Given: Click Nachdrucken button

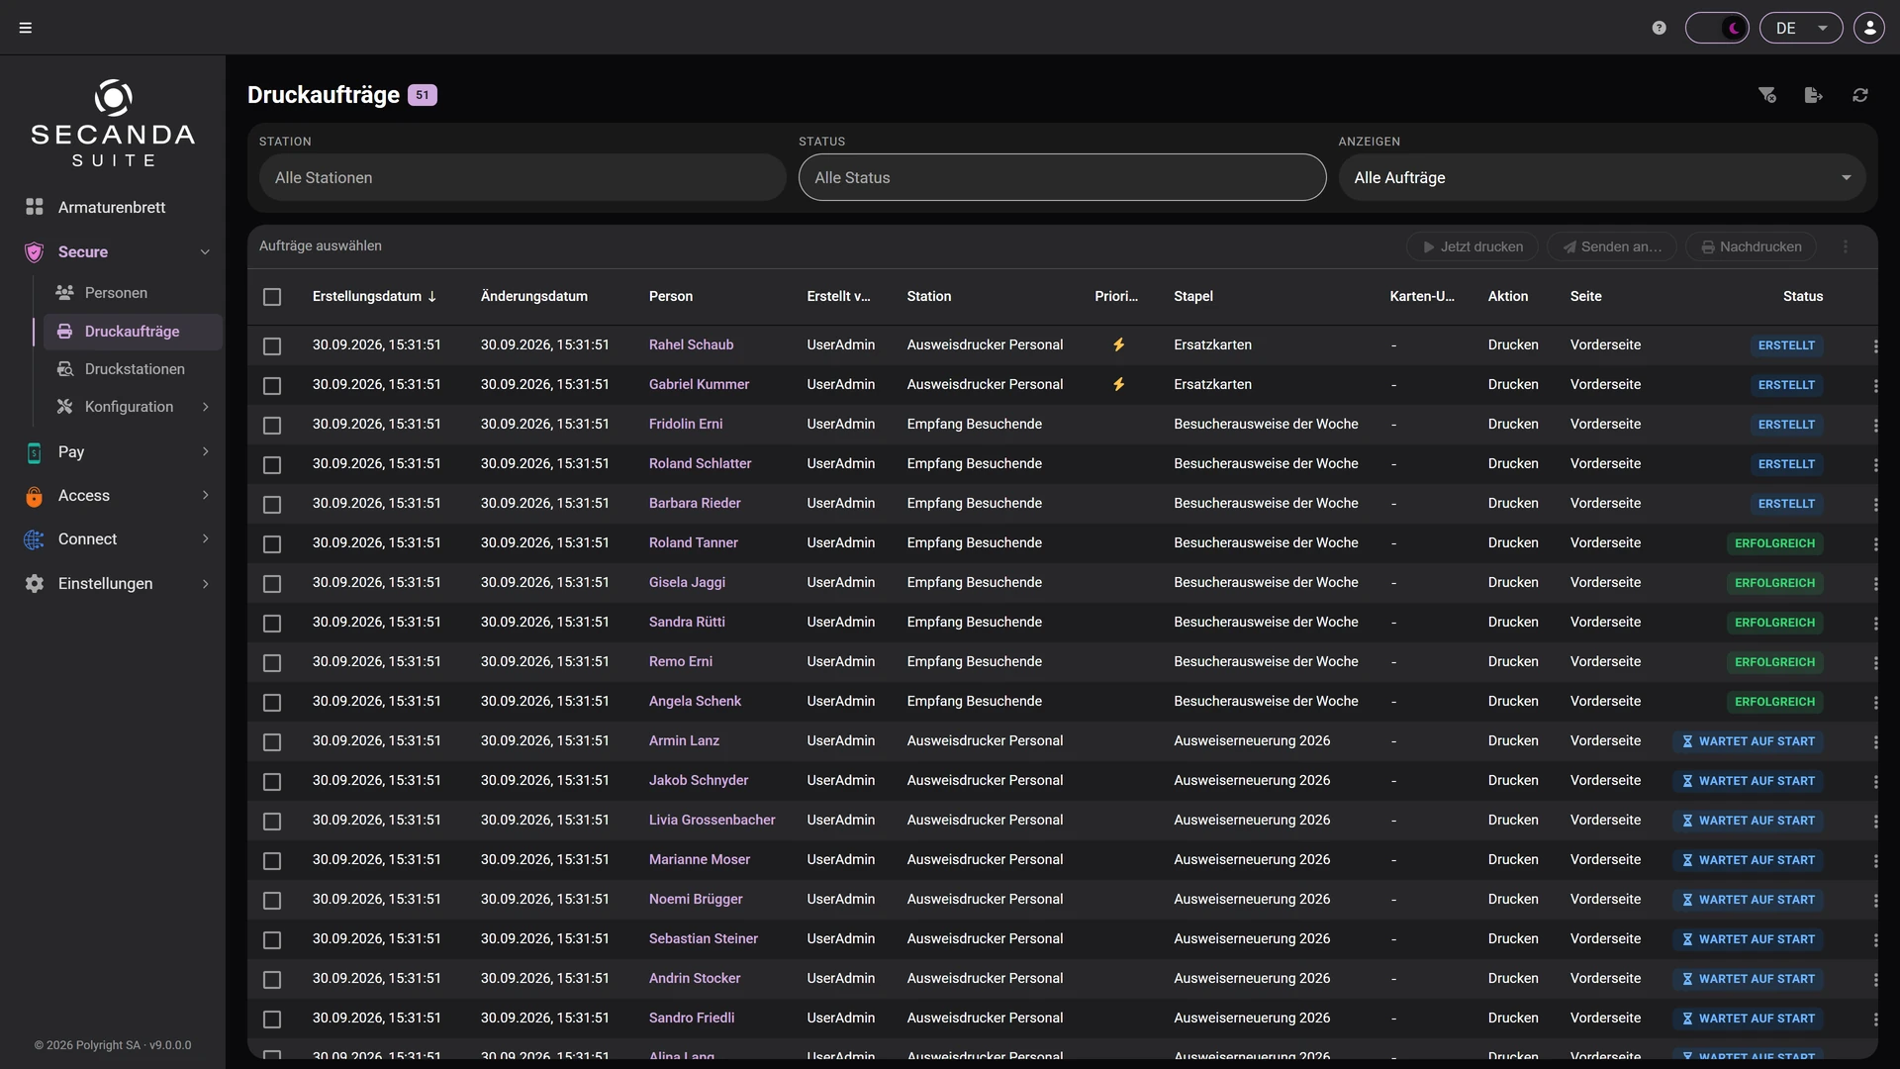Looking at the screenshot, I should pos(1752,246).
